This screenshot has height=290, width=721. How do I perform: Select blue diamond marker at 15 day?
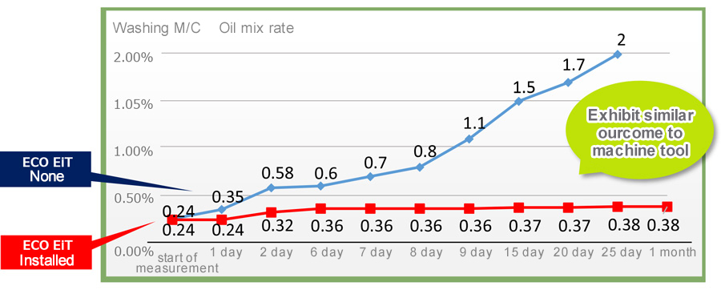pyautogui.click(x=518, y=101)
